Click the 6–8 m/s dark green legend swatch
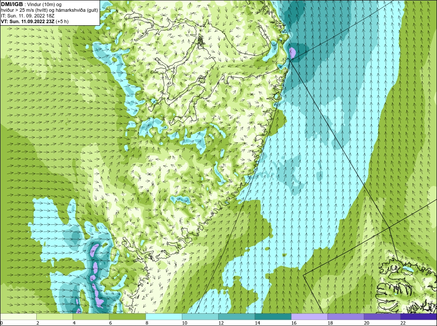Viewport: 437px width, 326px height. tap(127, 317)
